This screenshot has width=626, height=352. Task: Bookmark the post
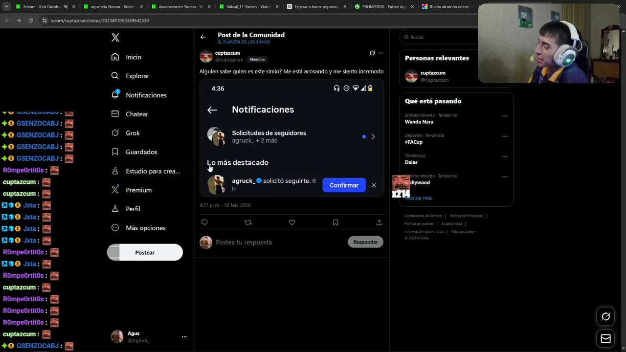335,222
